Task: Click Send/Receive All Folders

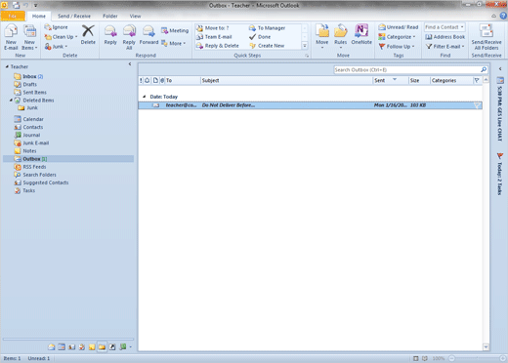Action: tap(487, 37)
